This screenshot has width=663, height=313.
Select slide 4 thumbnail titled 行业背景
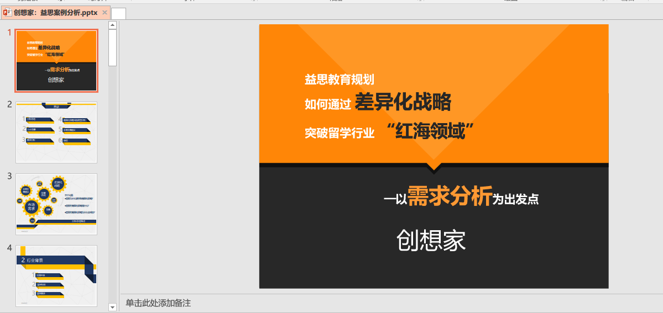(56, 276)
